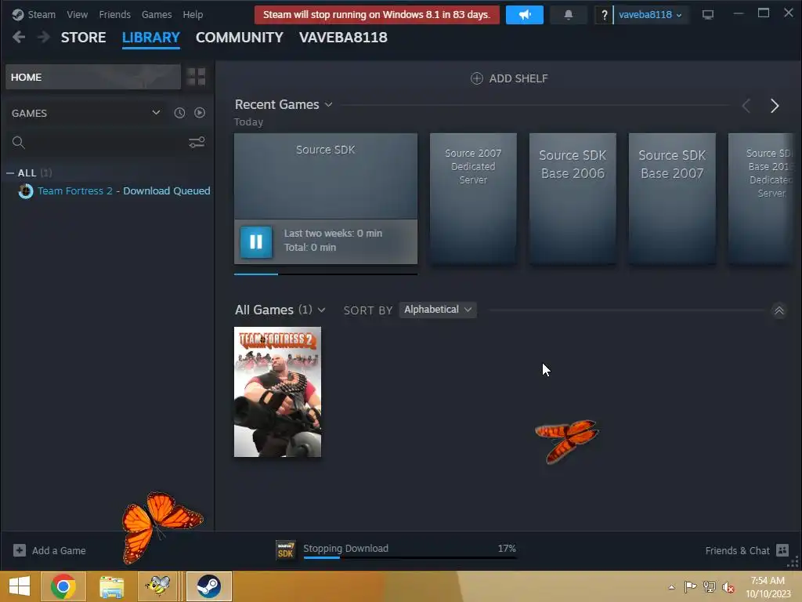Open the View menu
802x602 pixels.
(x=78, y=14)
